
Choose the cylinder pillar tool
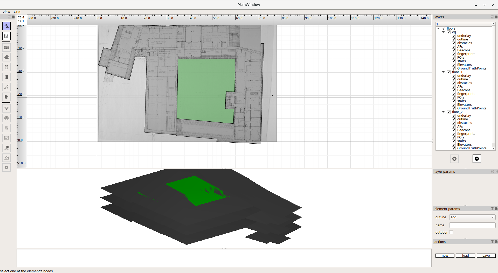[6, 67]
